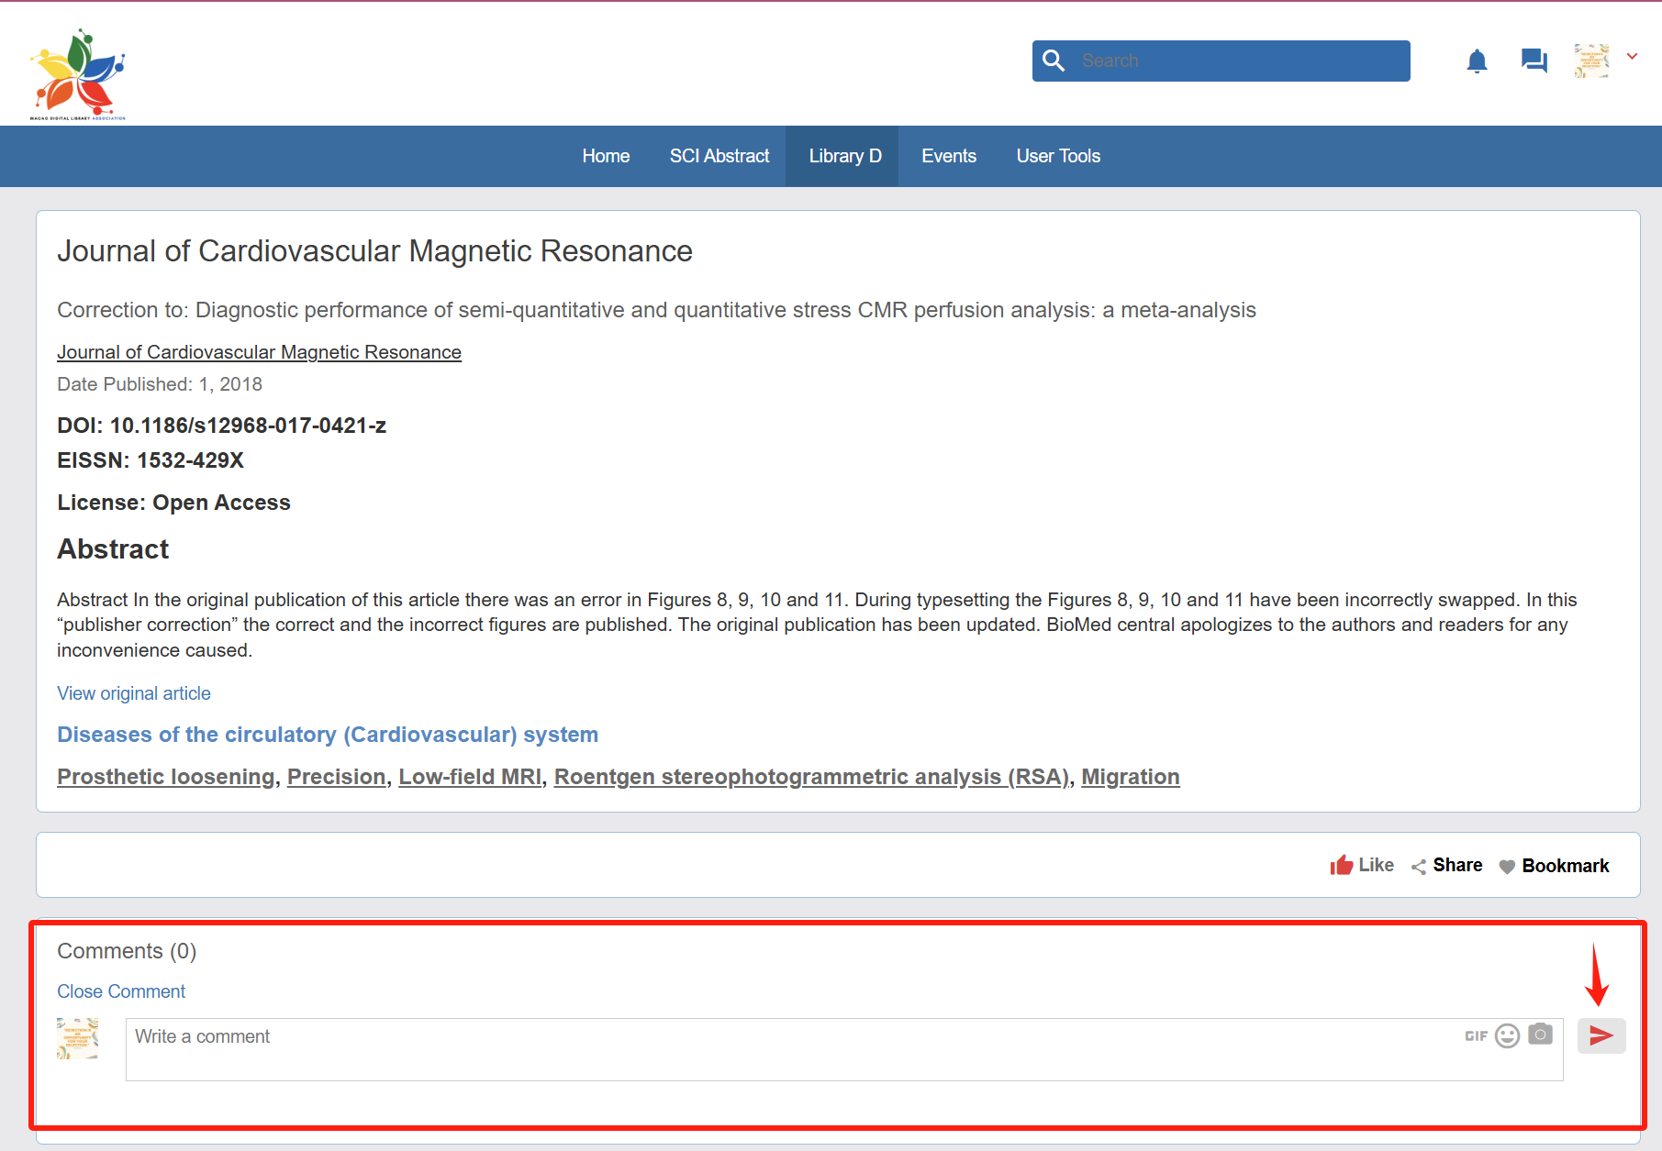Open the chat messages icon

click(x=1534, y=61)
